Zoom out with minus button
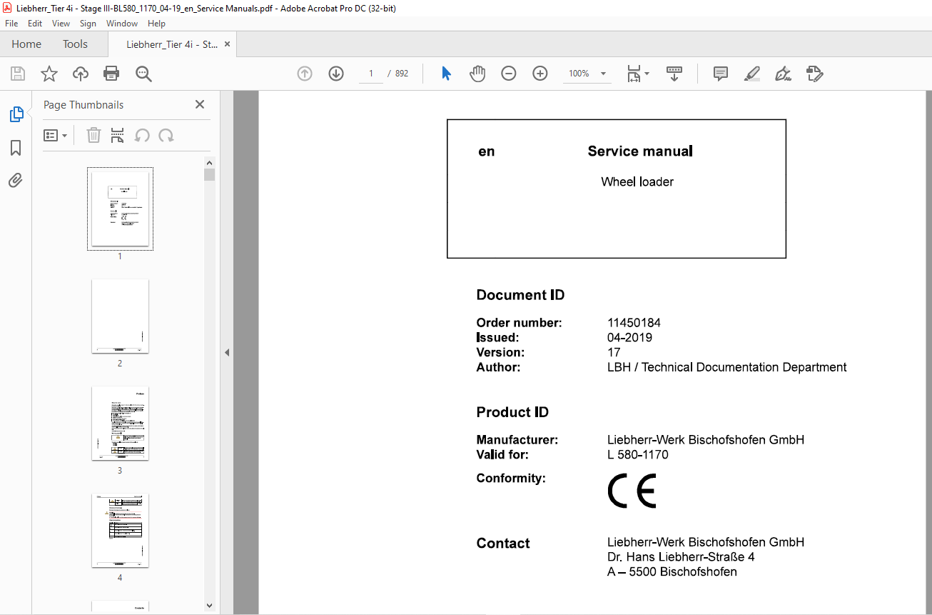This screenshot has width=932, height=615. 509,74
